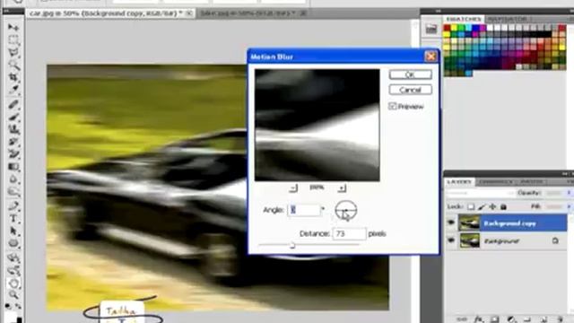Image resolution: width=574 pixels, height=323 pixels.
Task: Click OK in Motion Blur dialog
Action: [x=411, y=74]
